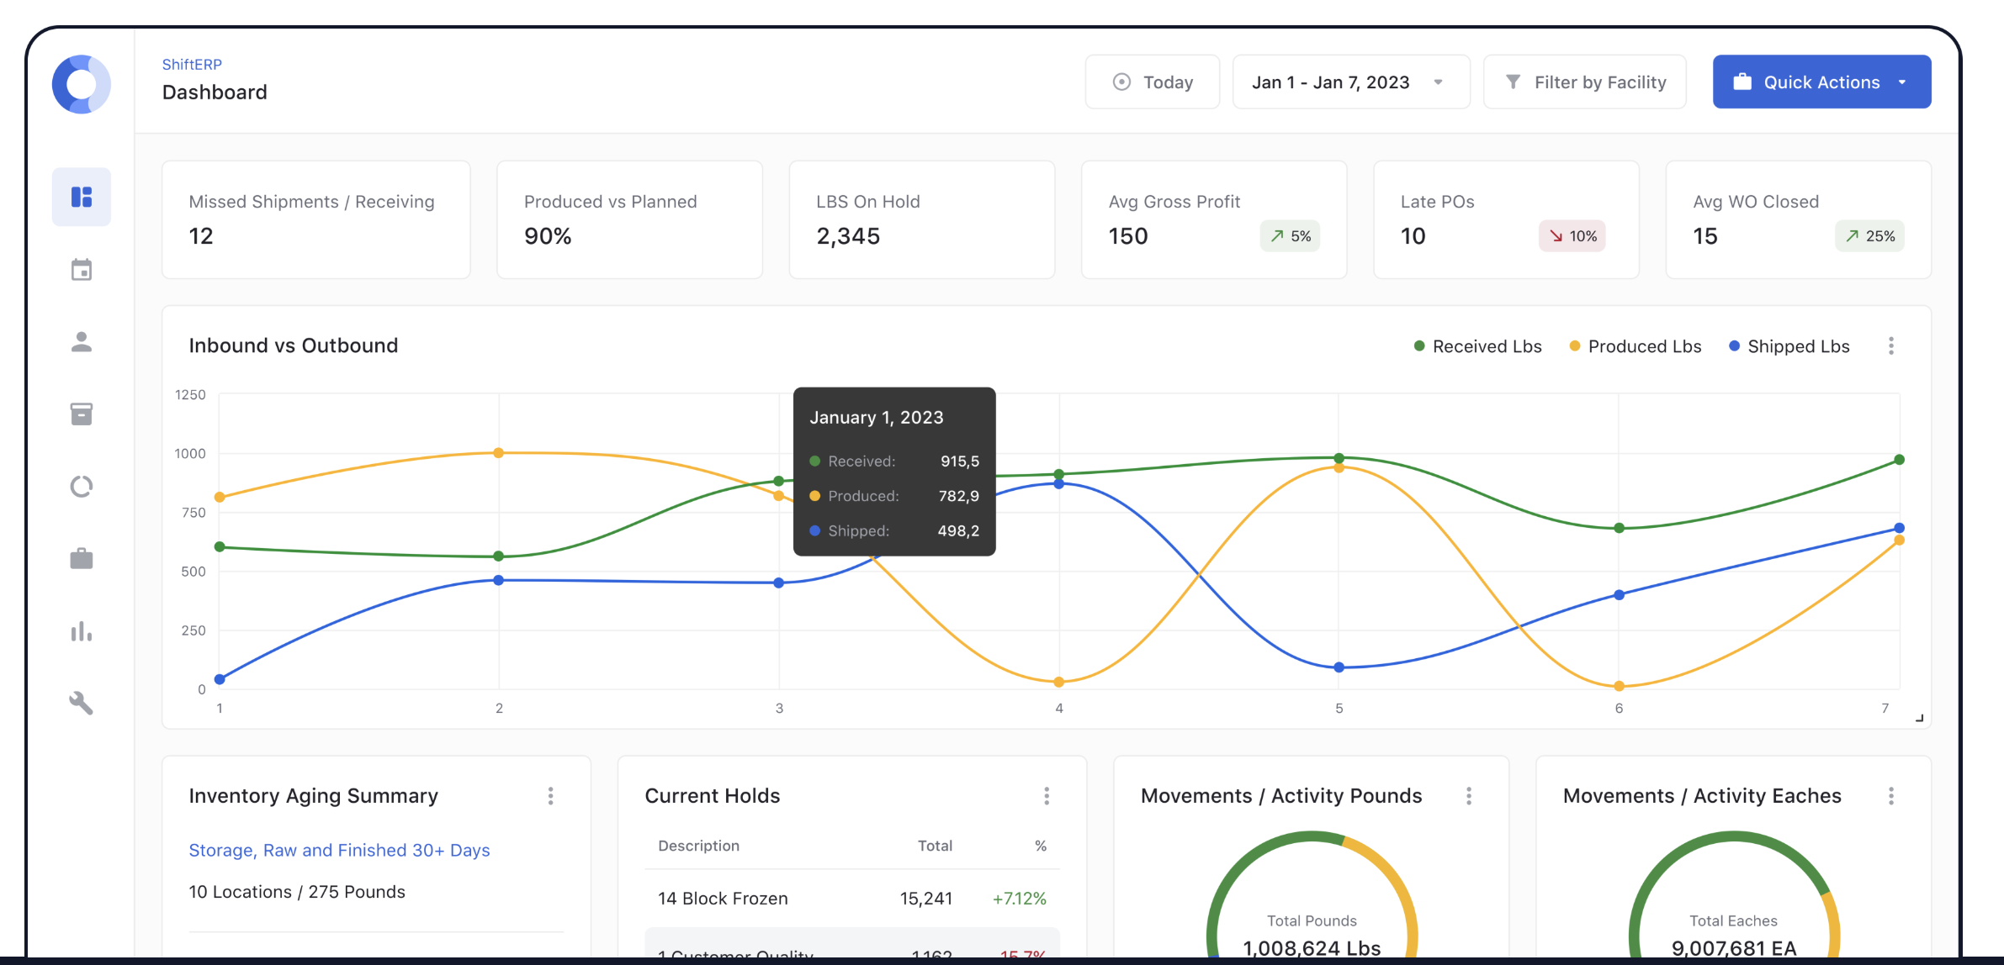Open Current Holds card options menu
Image resolution: width=2004 pixels, height=965 pixels.
1047,796
